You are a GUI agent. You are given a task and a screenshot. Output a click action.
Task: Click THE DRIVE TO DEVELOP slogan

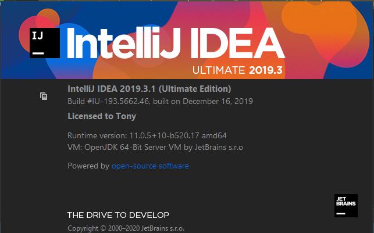point(118,215)
